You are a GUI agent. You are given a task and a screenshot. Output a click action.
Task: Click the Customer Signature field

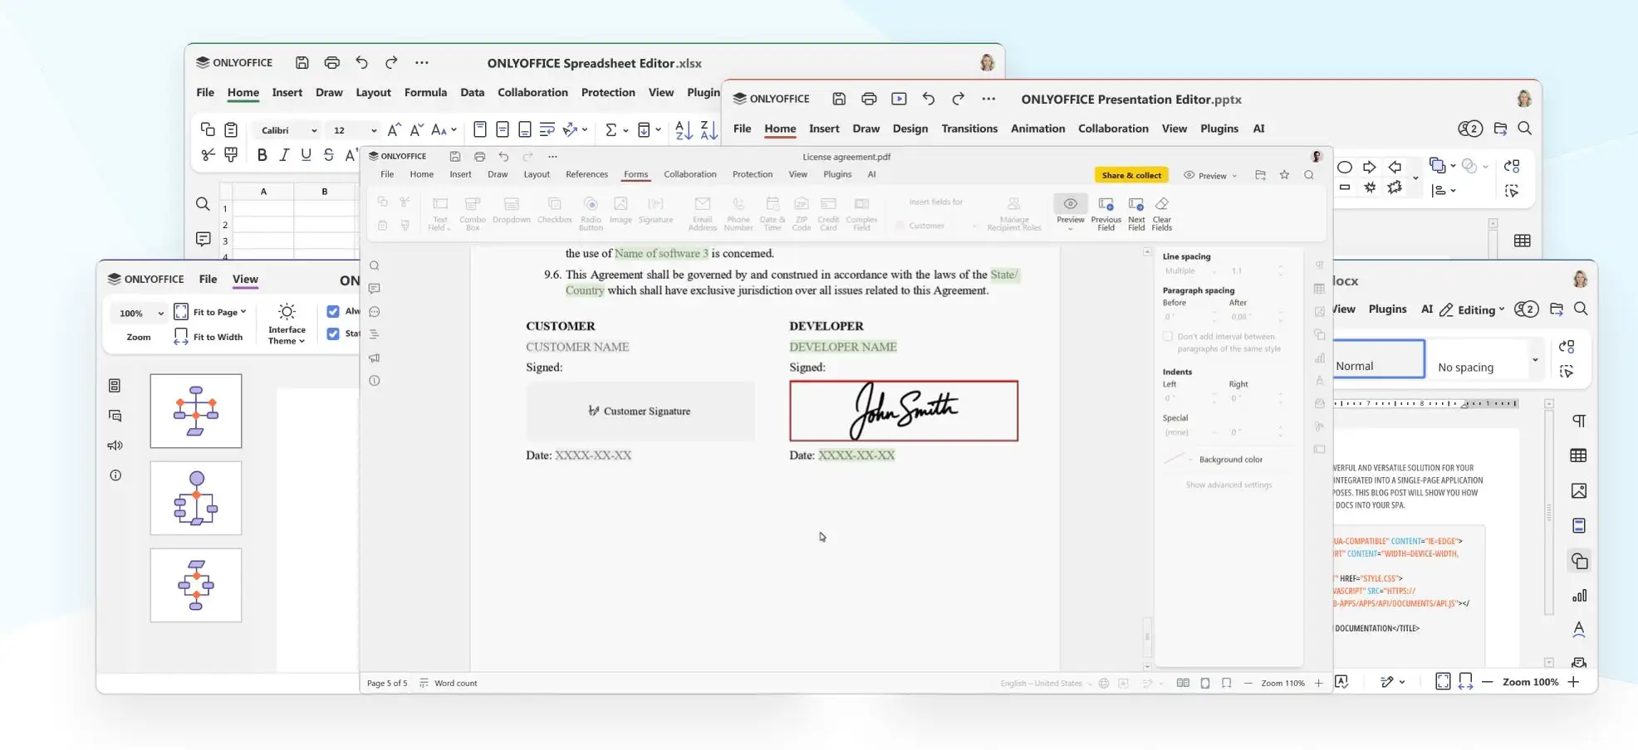point(640,411)
